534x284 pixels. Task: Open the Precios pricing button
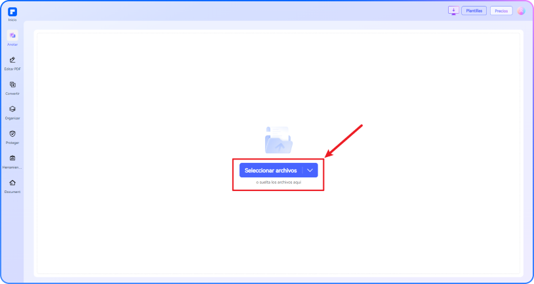pyautogui.click(x=501, y=11)
